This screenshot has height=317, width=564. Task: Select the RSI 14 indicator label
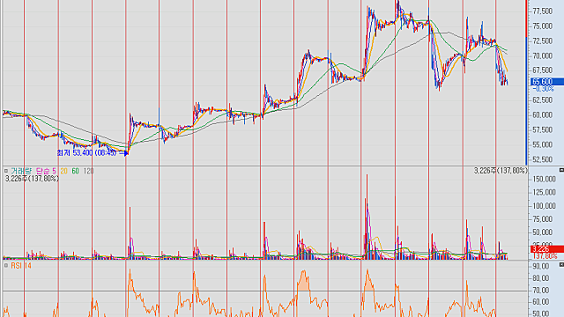click(x=21, y=266)
